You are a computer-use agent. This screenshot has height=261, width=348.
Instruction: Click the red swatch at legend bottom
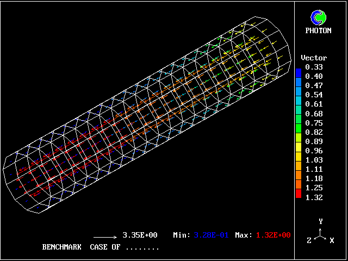click(x=298, y=193)
